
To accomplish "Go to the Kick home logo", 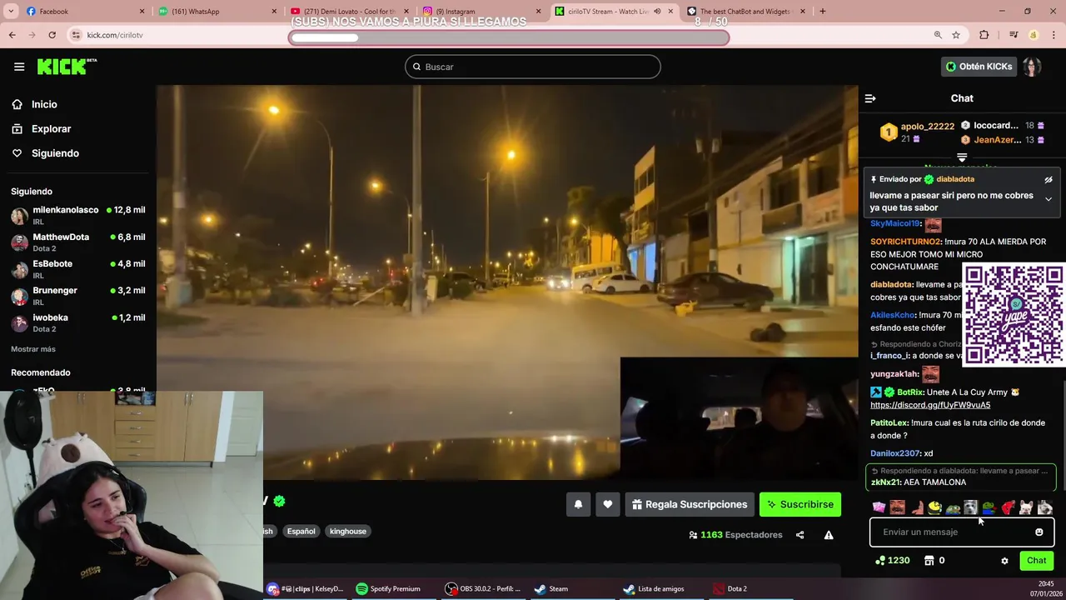I will pos(67,67).
